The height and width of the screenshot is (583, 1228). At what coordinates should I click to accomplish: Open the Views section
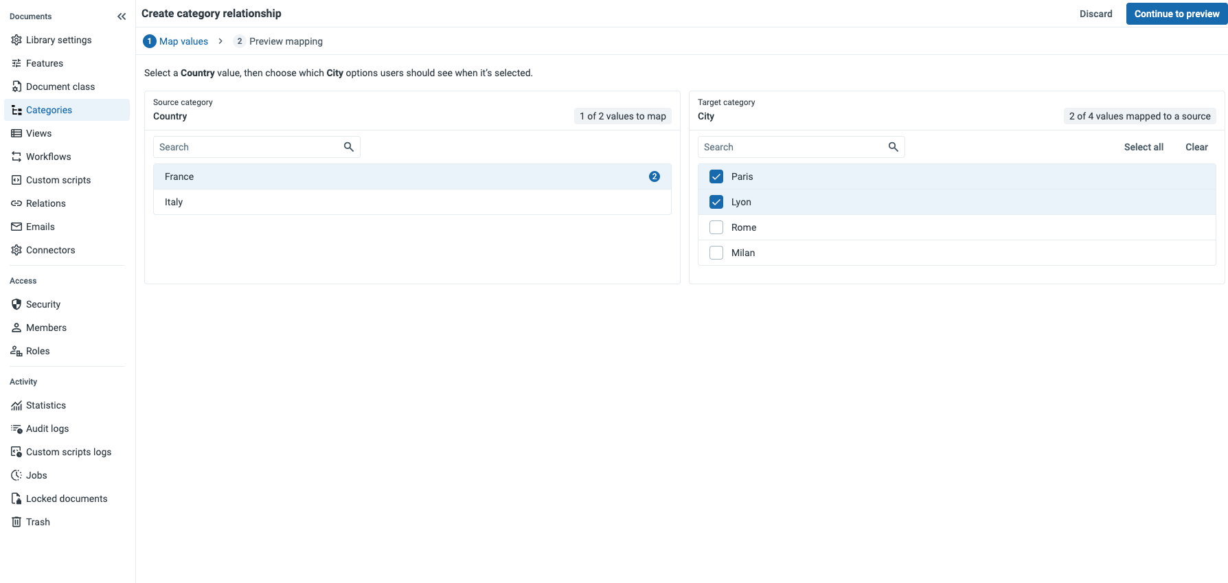67,133
